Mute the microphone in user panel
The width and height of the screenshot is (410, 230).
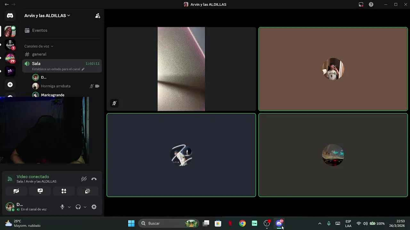pyautogui.click(x=62, y=207)
